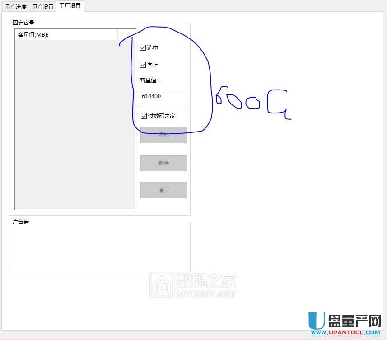The height and width of the screenshot is (340, 387).
Task: Toggle the 向上 checkbox
Action: (x=143, y=65)
